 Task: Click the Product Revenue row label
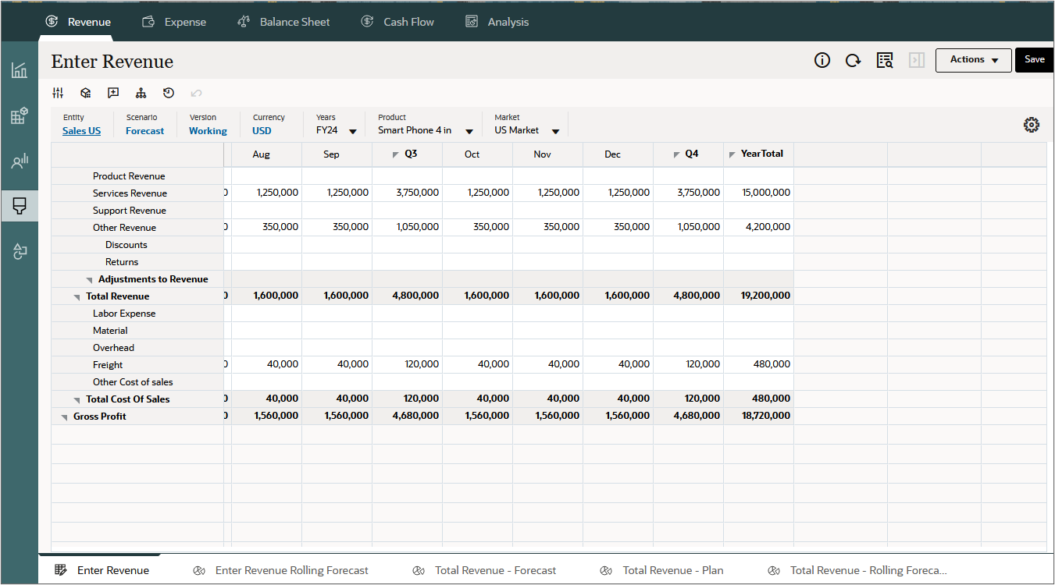129,176
